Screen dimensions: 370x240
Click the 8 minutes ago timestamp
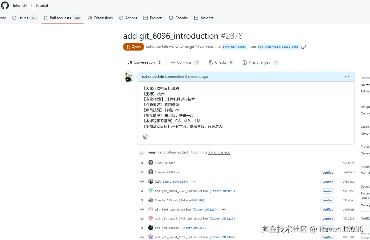[x=196, y=77]
